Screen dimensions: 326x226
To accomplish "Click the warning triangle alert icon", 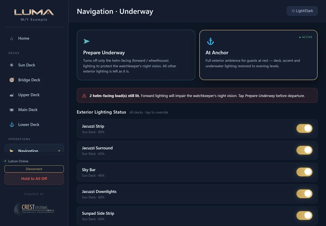I will [x=84, y=96].
